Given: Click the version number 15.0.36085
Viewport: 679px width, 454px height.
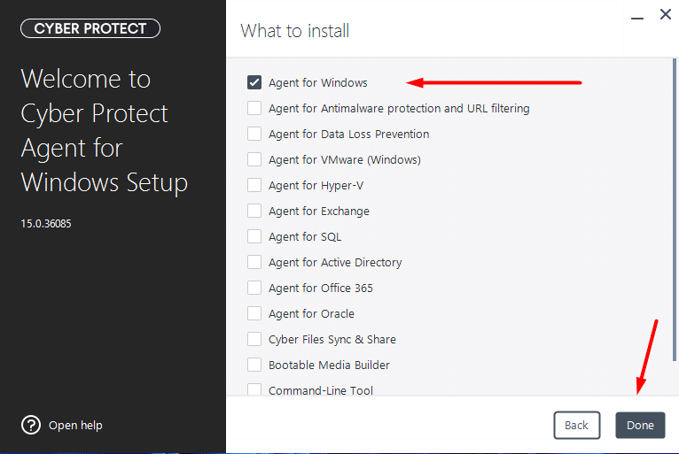Looking at the screenshot, I should point(46,224).
